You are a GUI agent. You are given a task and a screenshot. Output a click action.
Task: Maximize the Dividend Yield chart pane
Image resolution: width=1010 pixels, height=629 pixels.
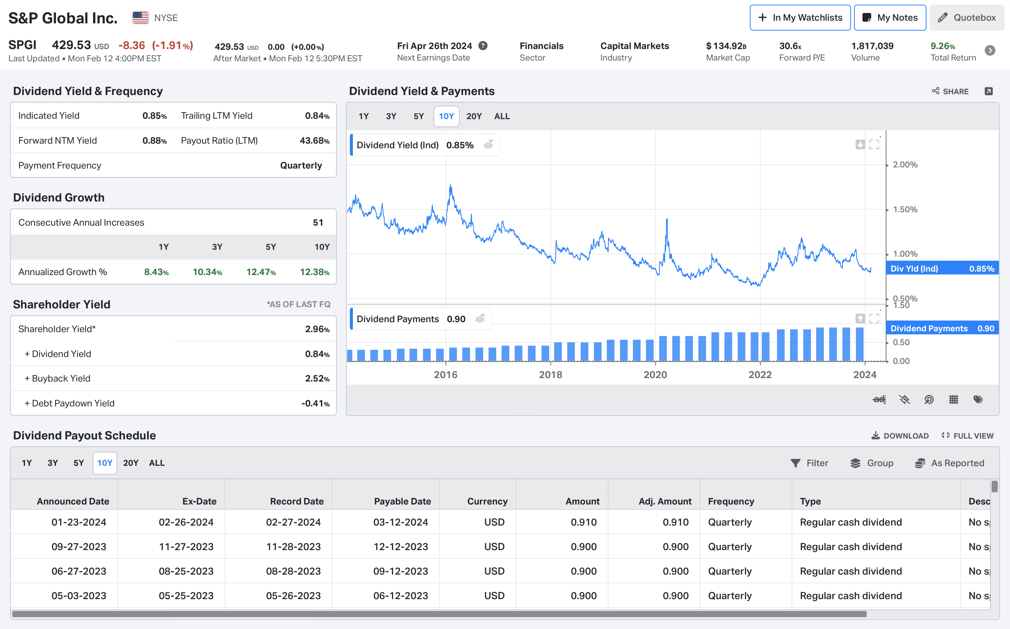pos(874,144)
